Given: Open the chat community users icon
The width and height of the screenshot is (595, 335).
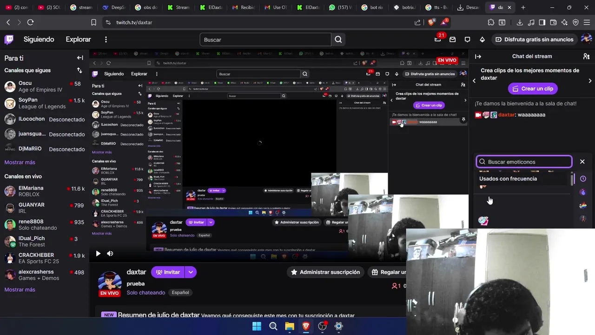Looking at the screenshot, I should pyautogui.click(x=586, y=56).
